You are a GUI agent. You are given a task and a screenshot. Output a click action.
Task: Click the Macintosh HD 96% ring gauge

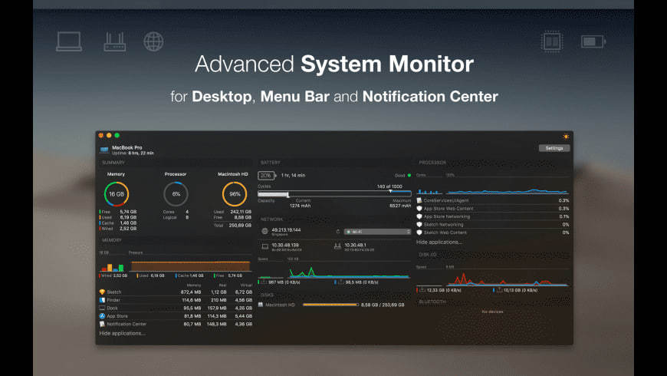(235, 194)
